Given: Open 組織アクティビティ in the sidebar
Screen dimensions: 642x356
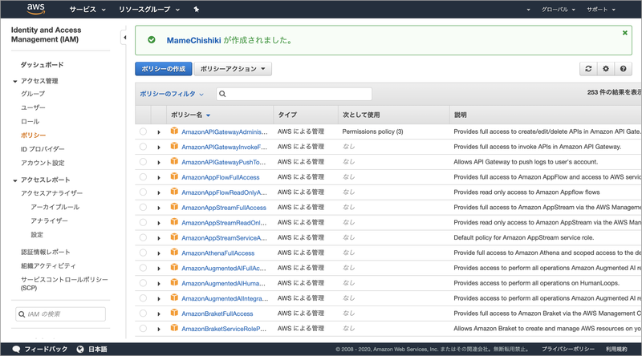Looking at the screenshot, I should click(x=48, y=266).
